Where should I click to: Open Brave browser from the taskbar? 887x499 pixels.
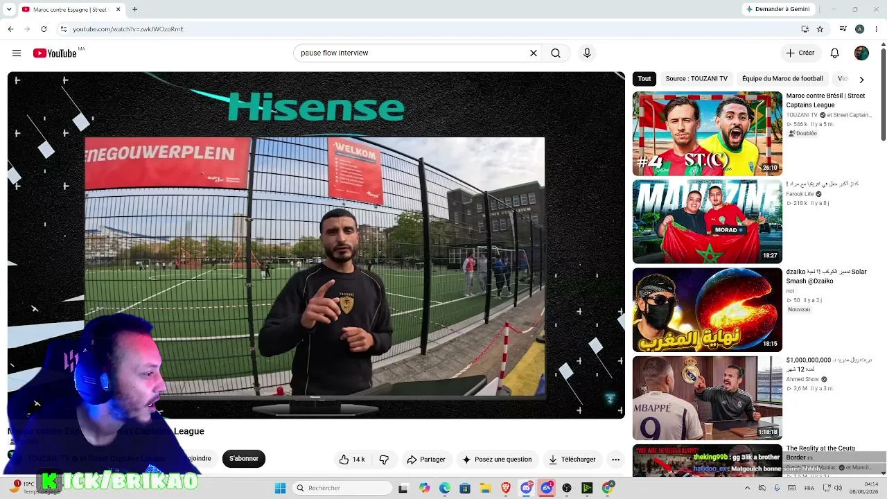point(506,489)
